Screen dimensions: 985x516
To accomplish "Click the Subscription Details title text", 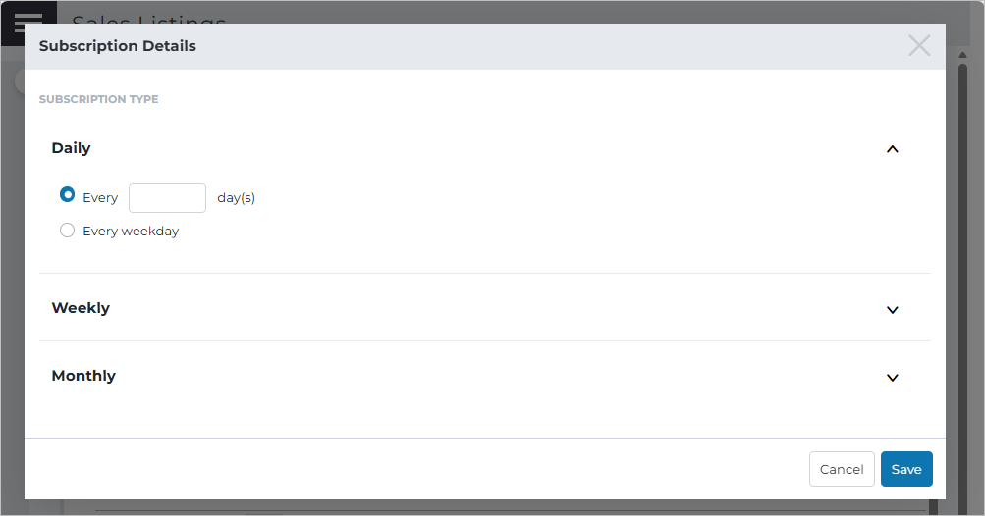I will (x=118, y=46).
